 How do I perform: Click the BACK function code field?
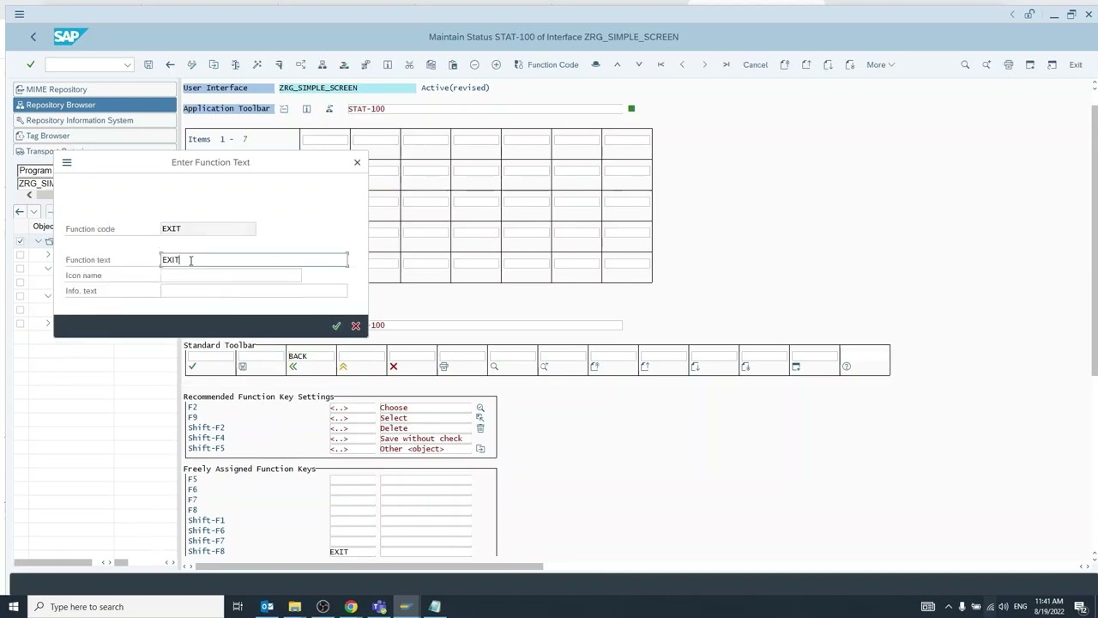click(310, 356)
